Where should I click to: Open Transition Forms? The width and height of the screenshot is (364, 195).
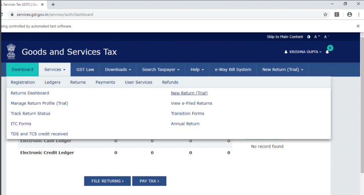(x=188, y=114)
